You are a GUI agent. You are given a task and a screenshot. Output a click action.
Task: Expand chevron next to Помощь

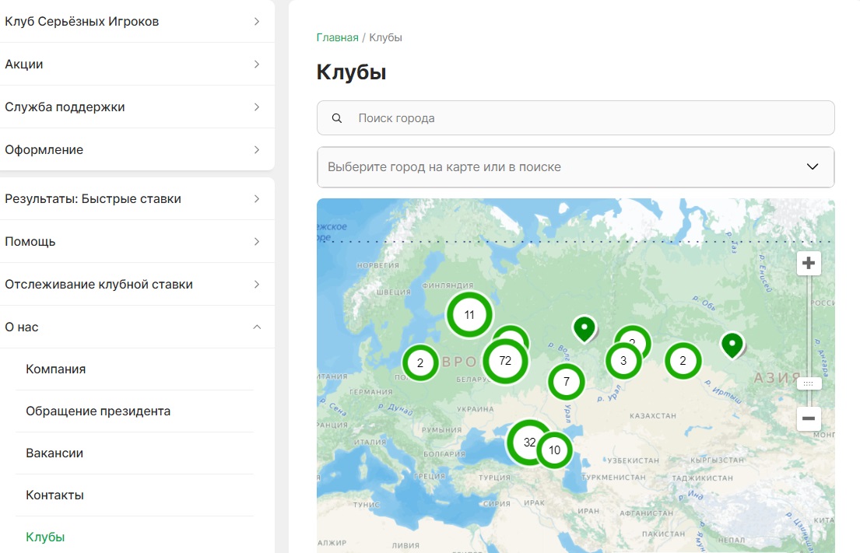(x=257, y=242)
